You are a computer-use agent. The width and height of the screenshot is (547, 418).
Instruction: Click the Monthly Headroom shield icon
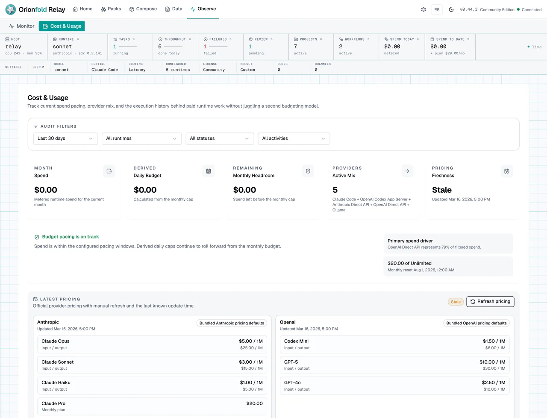pos(308,171)
